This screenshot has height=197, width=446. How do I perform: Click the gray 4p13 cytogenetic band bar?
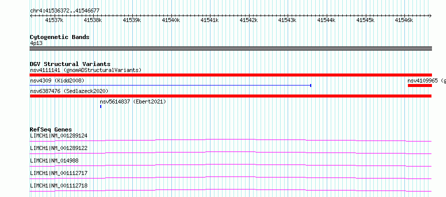pyautogui.click(x=231, y=48)
